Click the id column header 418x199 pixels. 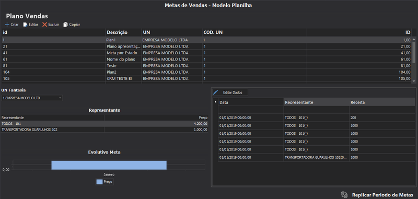[x=54, y=32]
